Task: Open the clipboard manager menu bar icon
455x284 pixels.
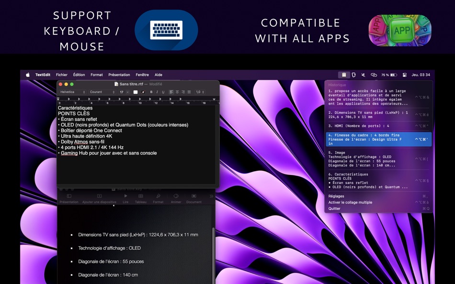Action: point(344,75)
